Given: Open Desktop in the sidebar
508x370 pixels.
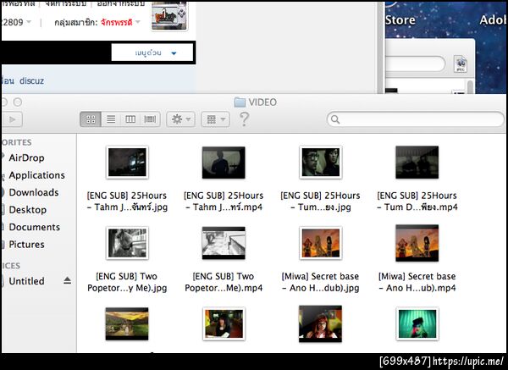Looking at the screenshot, I should (x=28, y=210).
